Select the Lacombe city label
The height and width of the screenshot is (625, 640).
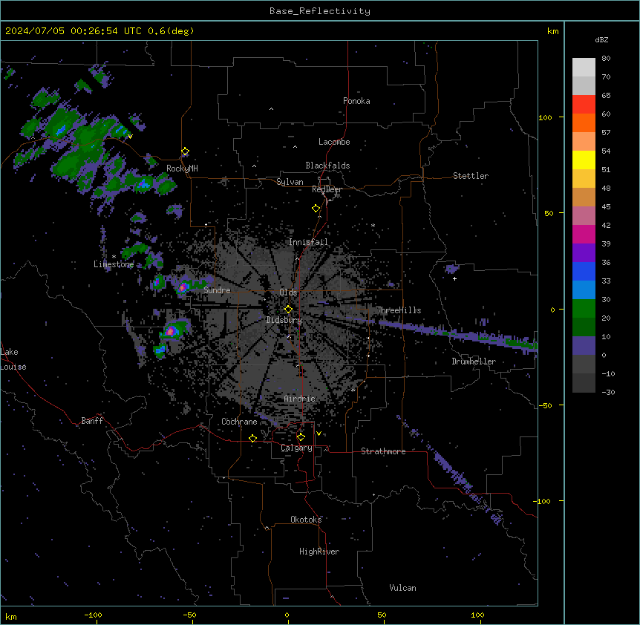click(x=334, y=142)
